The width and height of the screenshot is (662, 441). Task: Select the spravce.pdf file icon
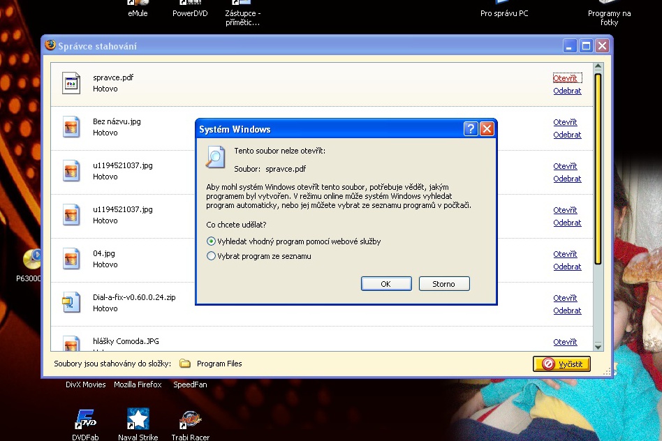click(71, 83)
